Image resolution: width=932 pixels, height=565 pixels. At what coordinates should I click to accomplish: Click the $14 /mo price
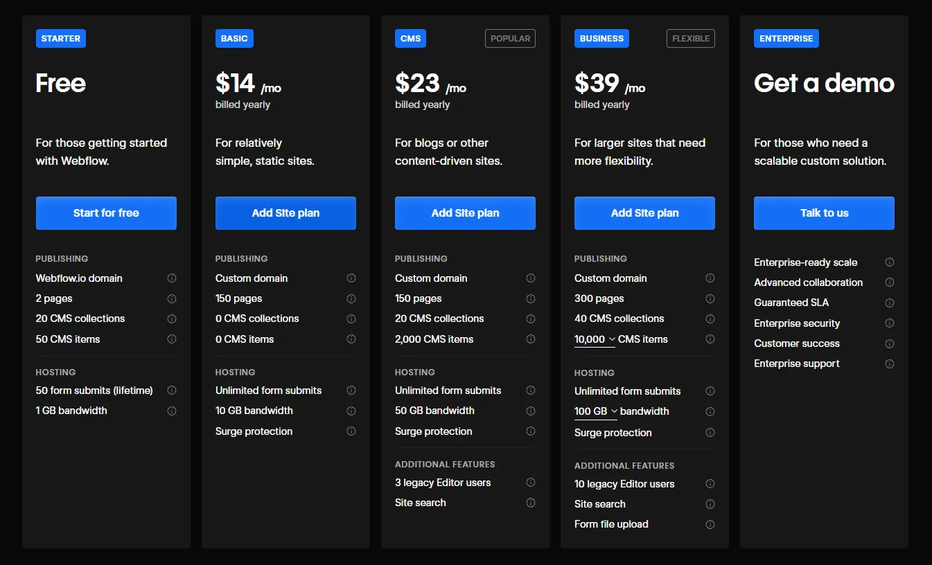tap(248, 84)
